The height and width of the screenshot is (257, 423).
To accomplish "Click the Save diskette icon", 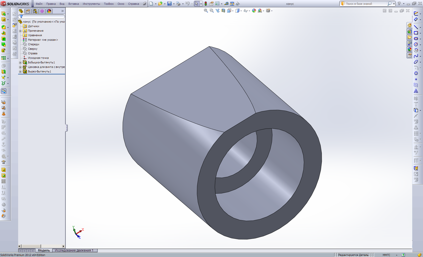I will [x=169, y=4].
